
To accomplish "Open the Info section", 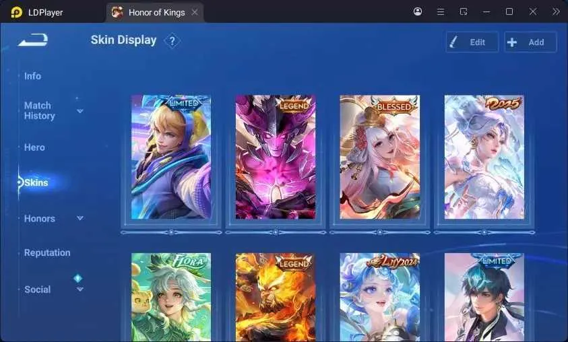I will coord(32,76).
